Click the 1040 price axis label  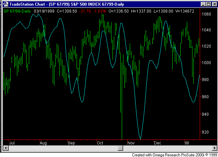206,30
